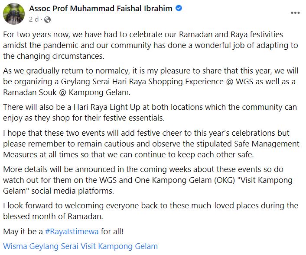
Task: Open the post options three-dot menu
Action: [x=295, y=13]
